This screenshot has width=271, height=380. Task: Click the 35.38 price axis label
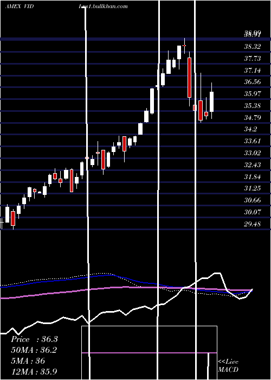pos(253,106)
